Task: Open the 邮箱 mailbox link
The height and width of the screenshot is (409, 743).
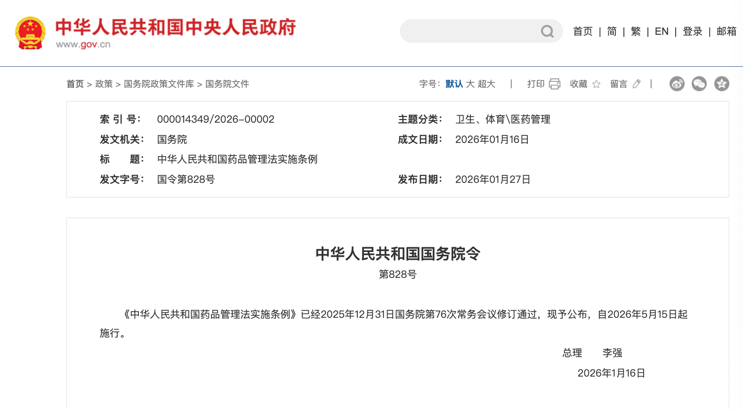Action: tap(726, 31)
